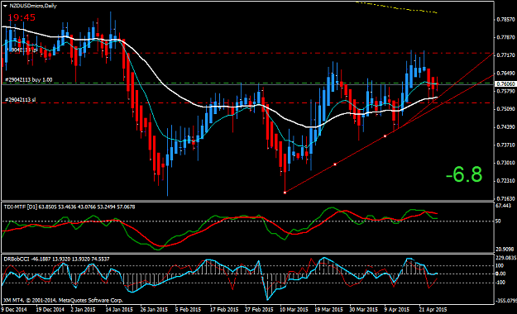Click the 17 Feb 2015 date label
Image resolution: width=517 pixels, height=314 pixels.
(224, 309)
